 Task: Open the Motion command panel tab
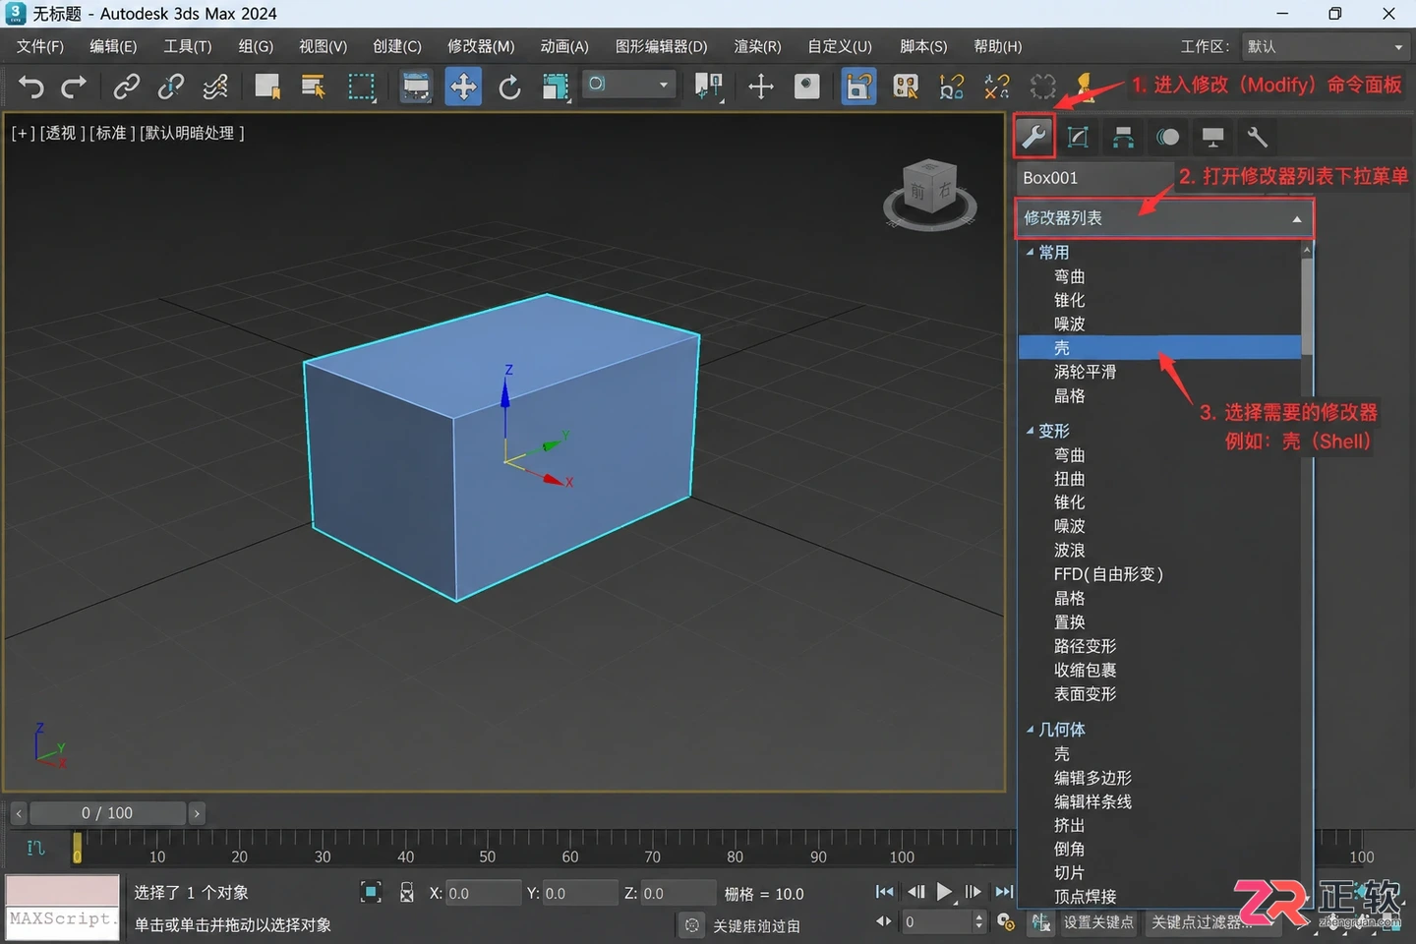[1168, 138]
